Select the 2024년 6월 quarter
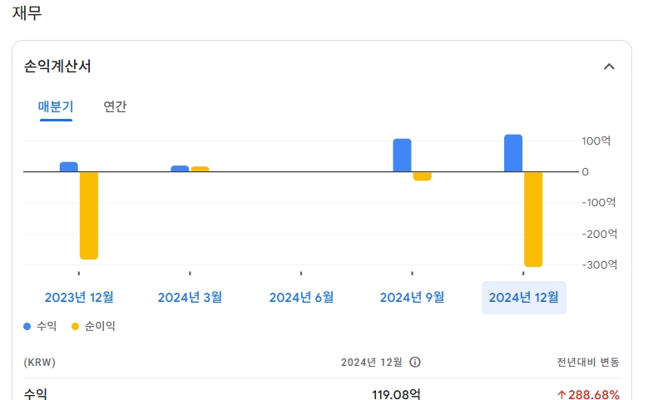658x400 pixels. click(x=301, y=298)
